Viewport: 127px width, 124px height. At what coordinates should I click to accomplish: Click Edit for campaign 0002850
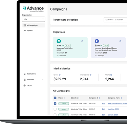point(104,103)
